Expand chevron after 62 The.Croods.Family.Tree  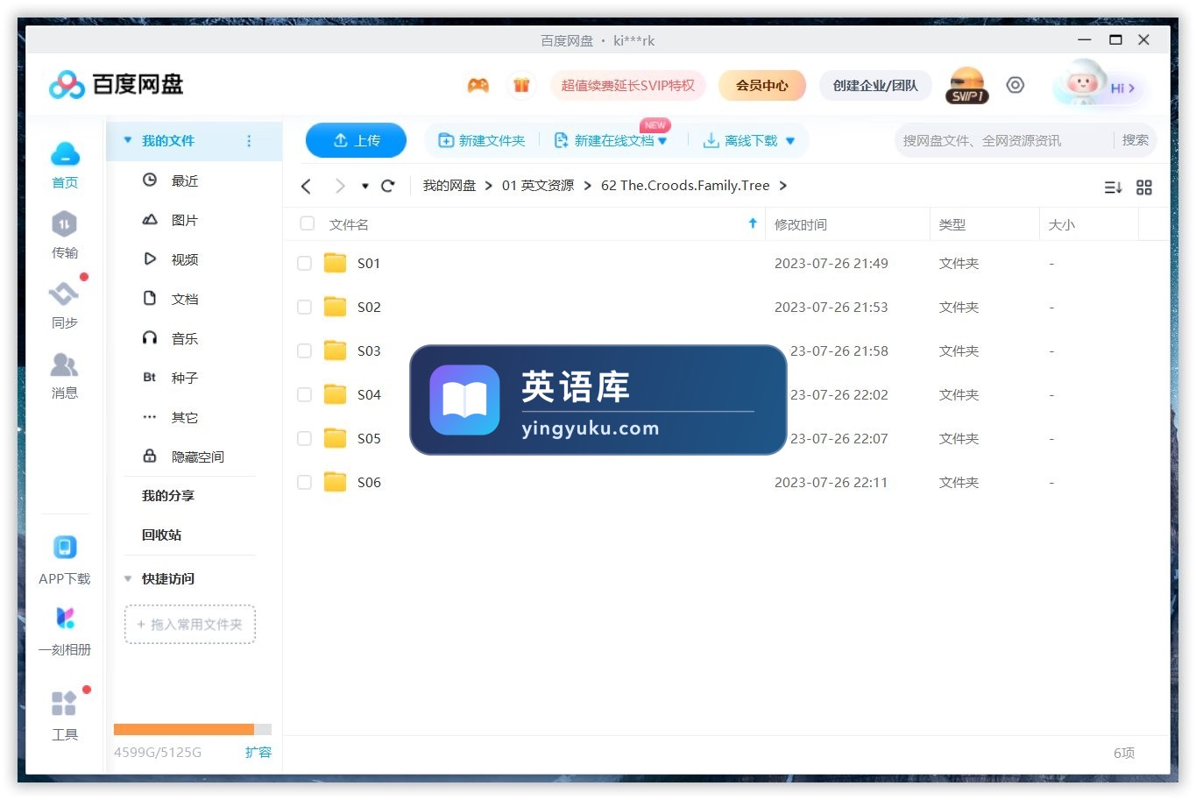coord(782,186)
